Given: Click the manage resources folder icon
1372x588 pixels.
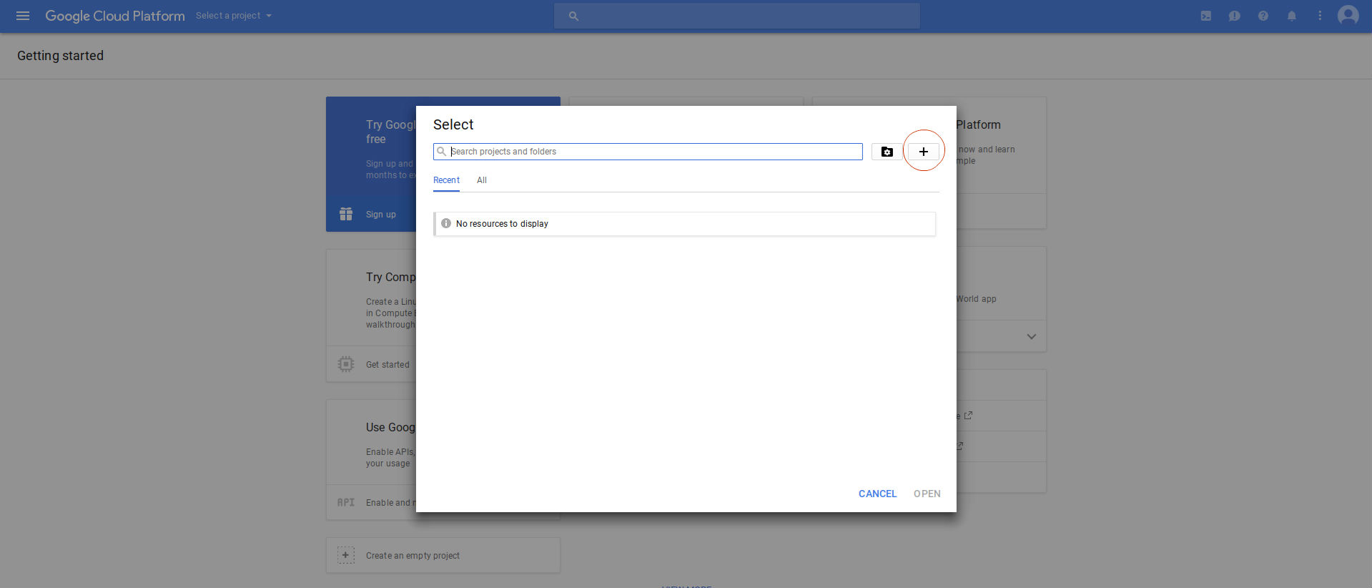Looking at the screenshot, I should click(x=887, y=152).
